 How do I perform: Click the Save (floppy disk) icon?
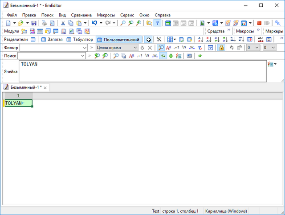tap(34, 23)
